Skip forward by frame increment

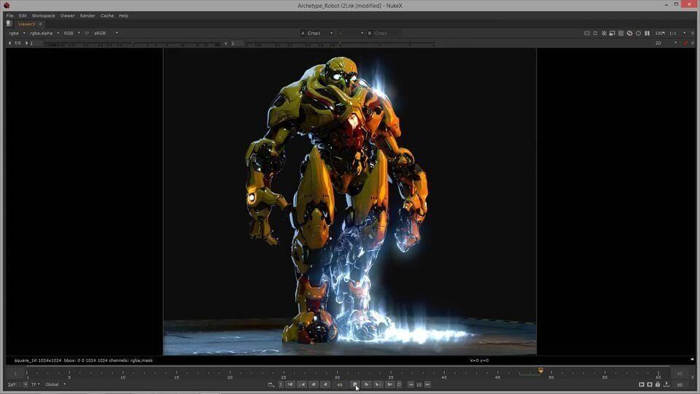tap(428, 385)
